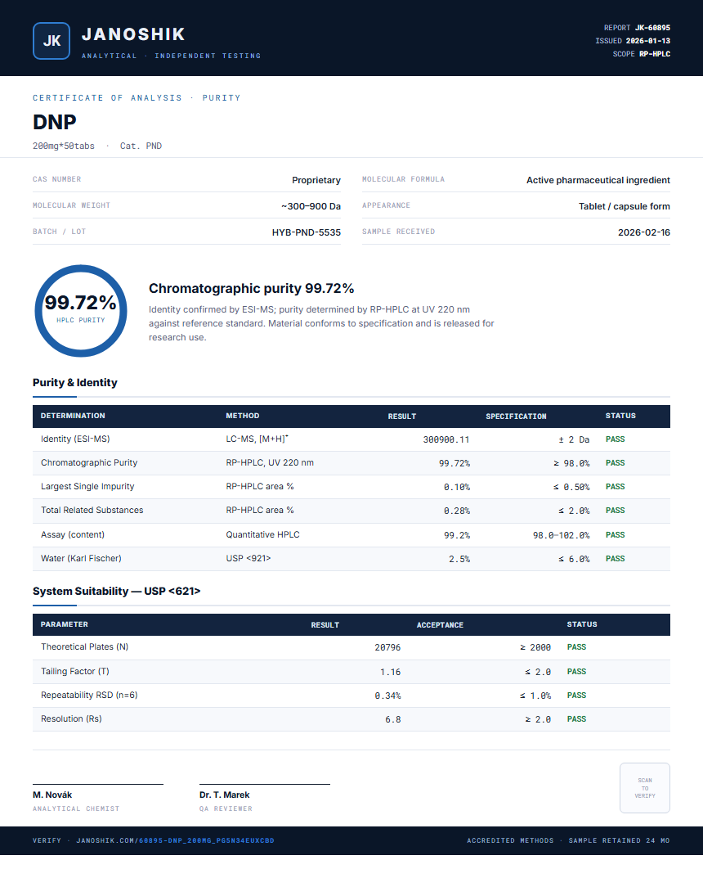Select sample received date 2026-02-16
The width and height of the screenshot is (703, 878).
643,232
